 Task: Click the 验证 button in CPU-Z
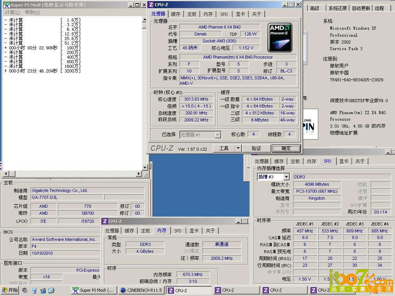pos(257,148)
